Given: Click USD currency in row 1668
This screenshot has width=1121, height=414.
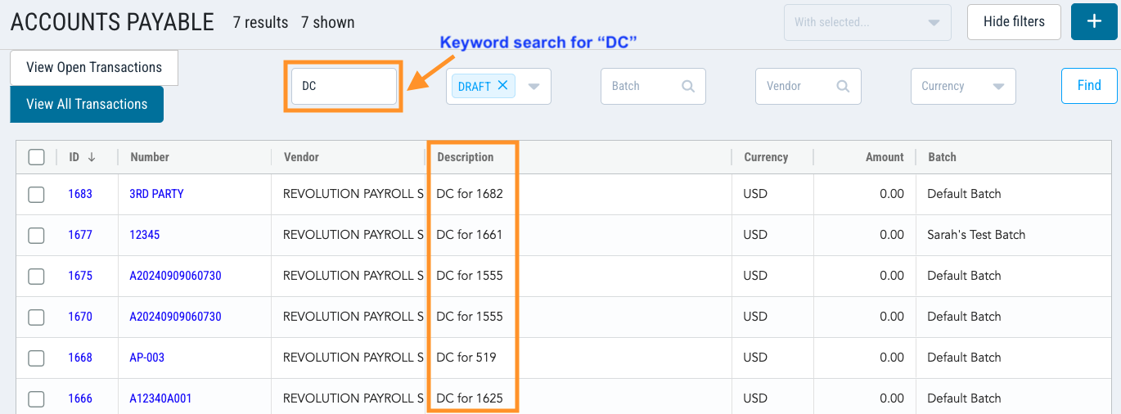Looking at the screenshot, I should 755,358.
